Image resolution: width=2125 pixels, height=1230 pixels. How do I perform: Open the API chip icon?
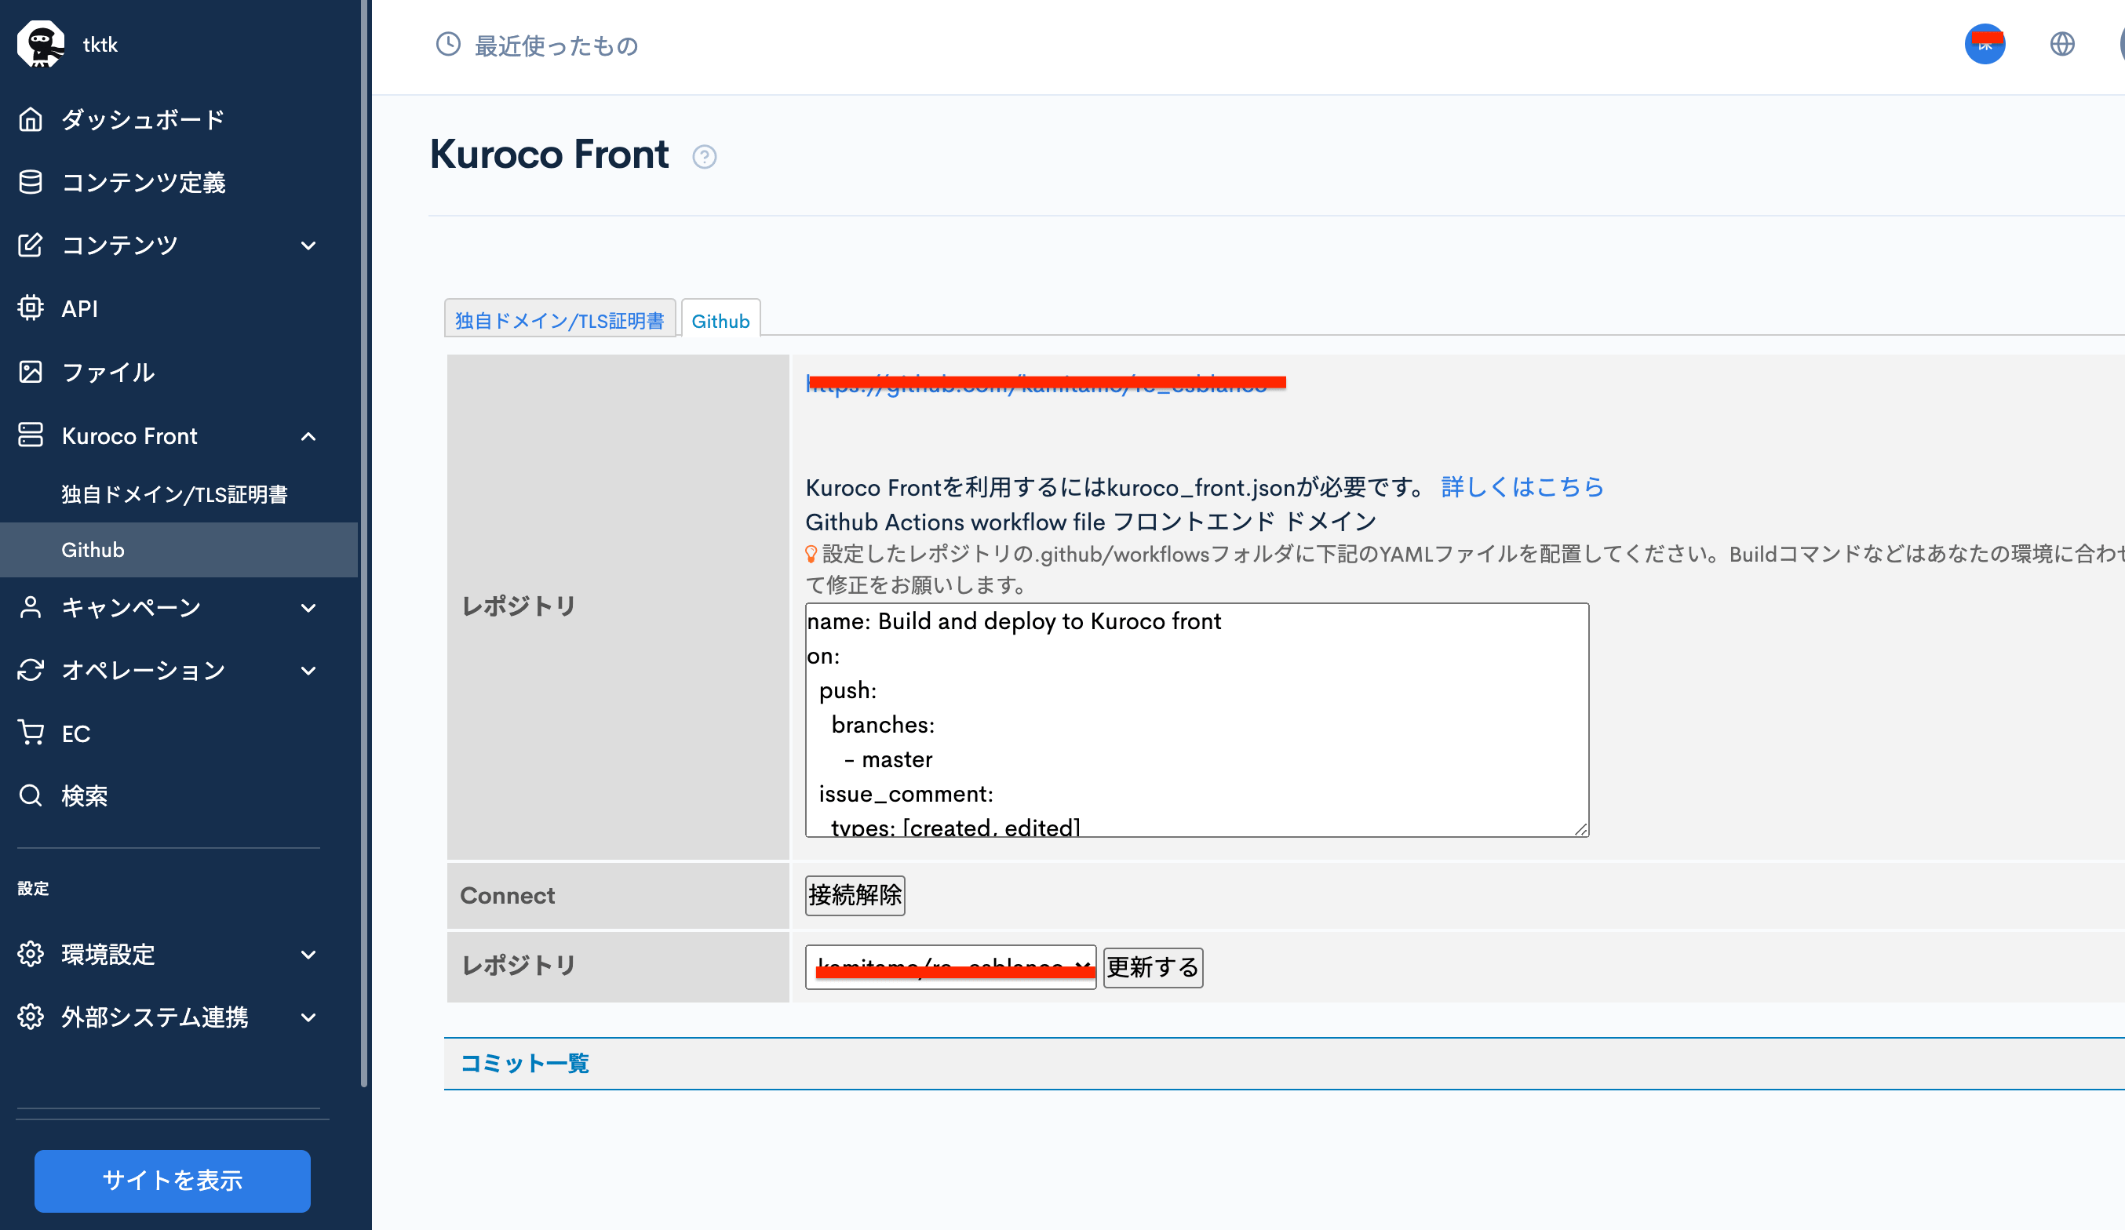[31, 307]
